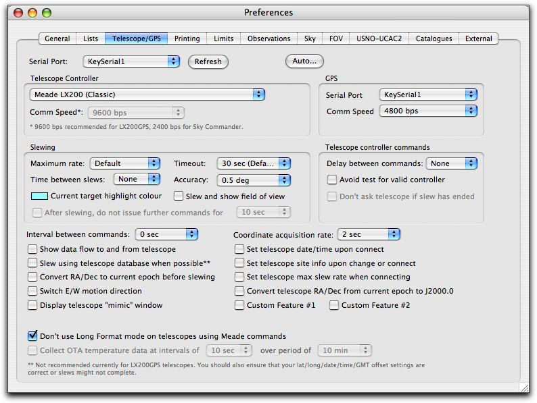This screenshot has height=403, width=537.
Task: Open the Telescope Controller model dropdown
Action: [147, 95]
